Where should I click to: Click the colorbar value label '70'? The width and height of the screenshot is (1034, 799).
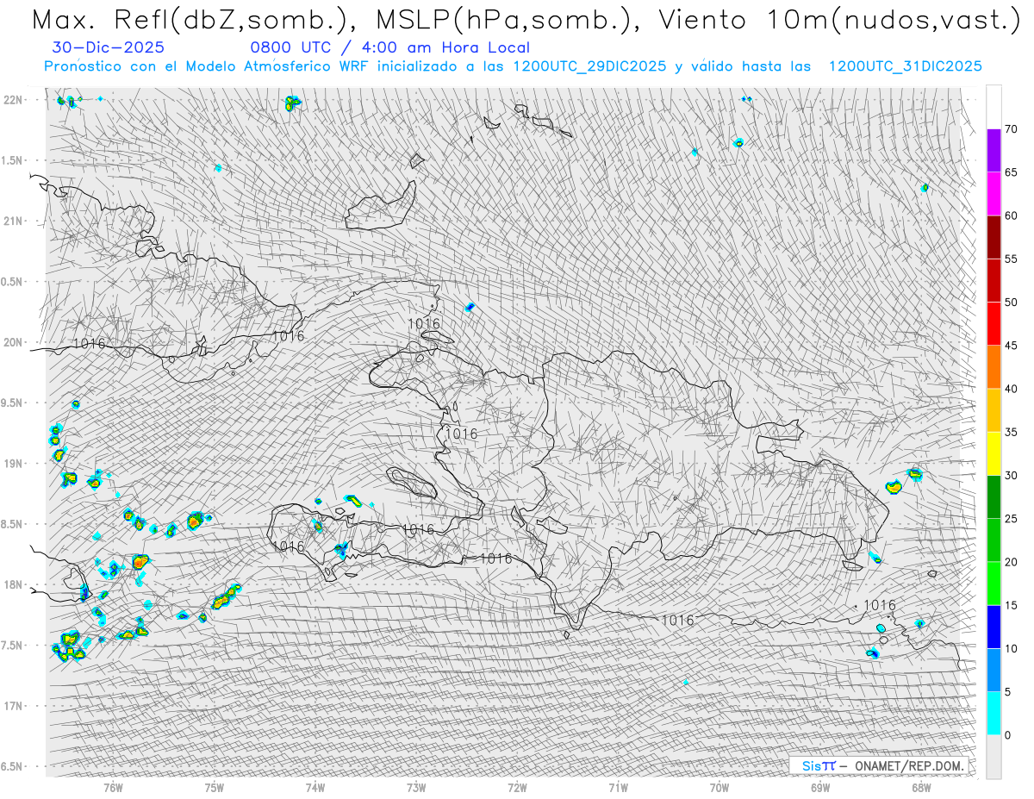coord(1011,129)
